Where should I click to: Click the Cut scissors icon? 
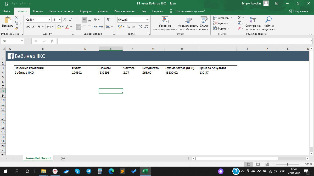(16, 18)
